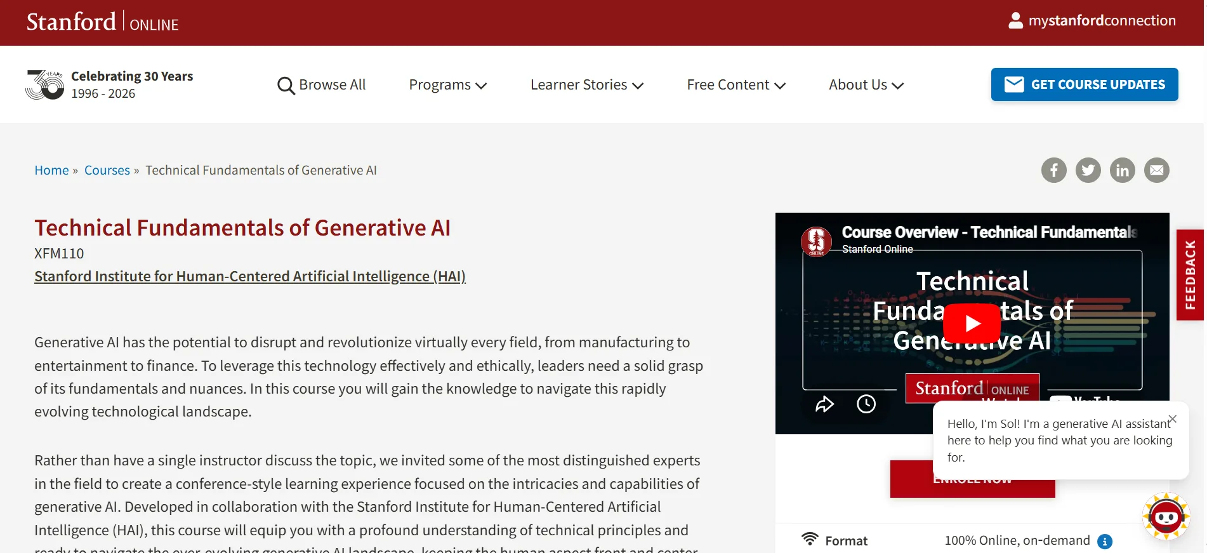Click the Stanford Online logo
The image size is (1207, 553).
point(102,22)
